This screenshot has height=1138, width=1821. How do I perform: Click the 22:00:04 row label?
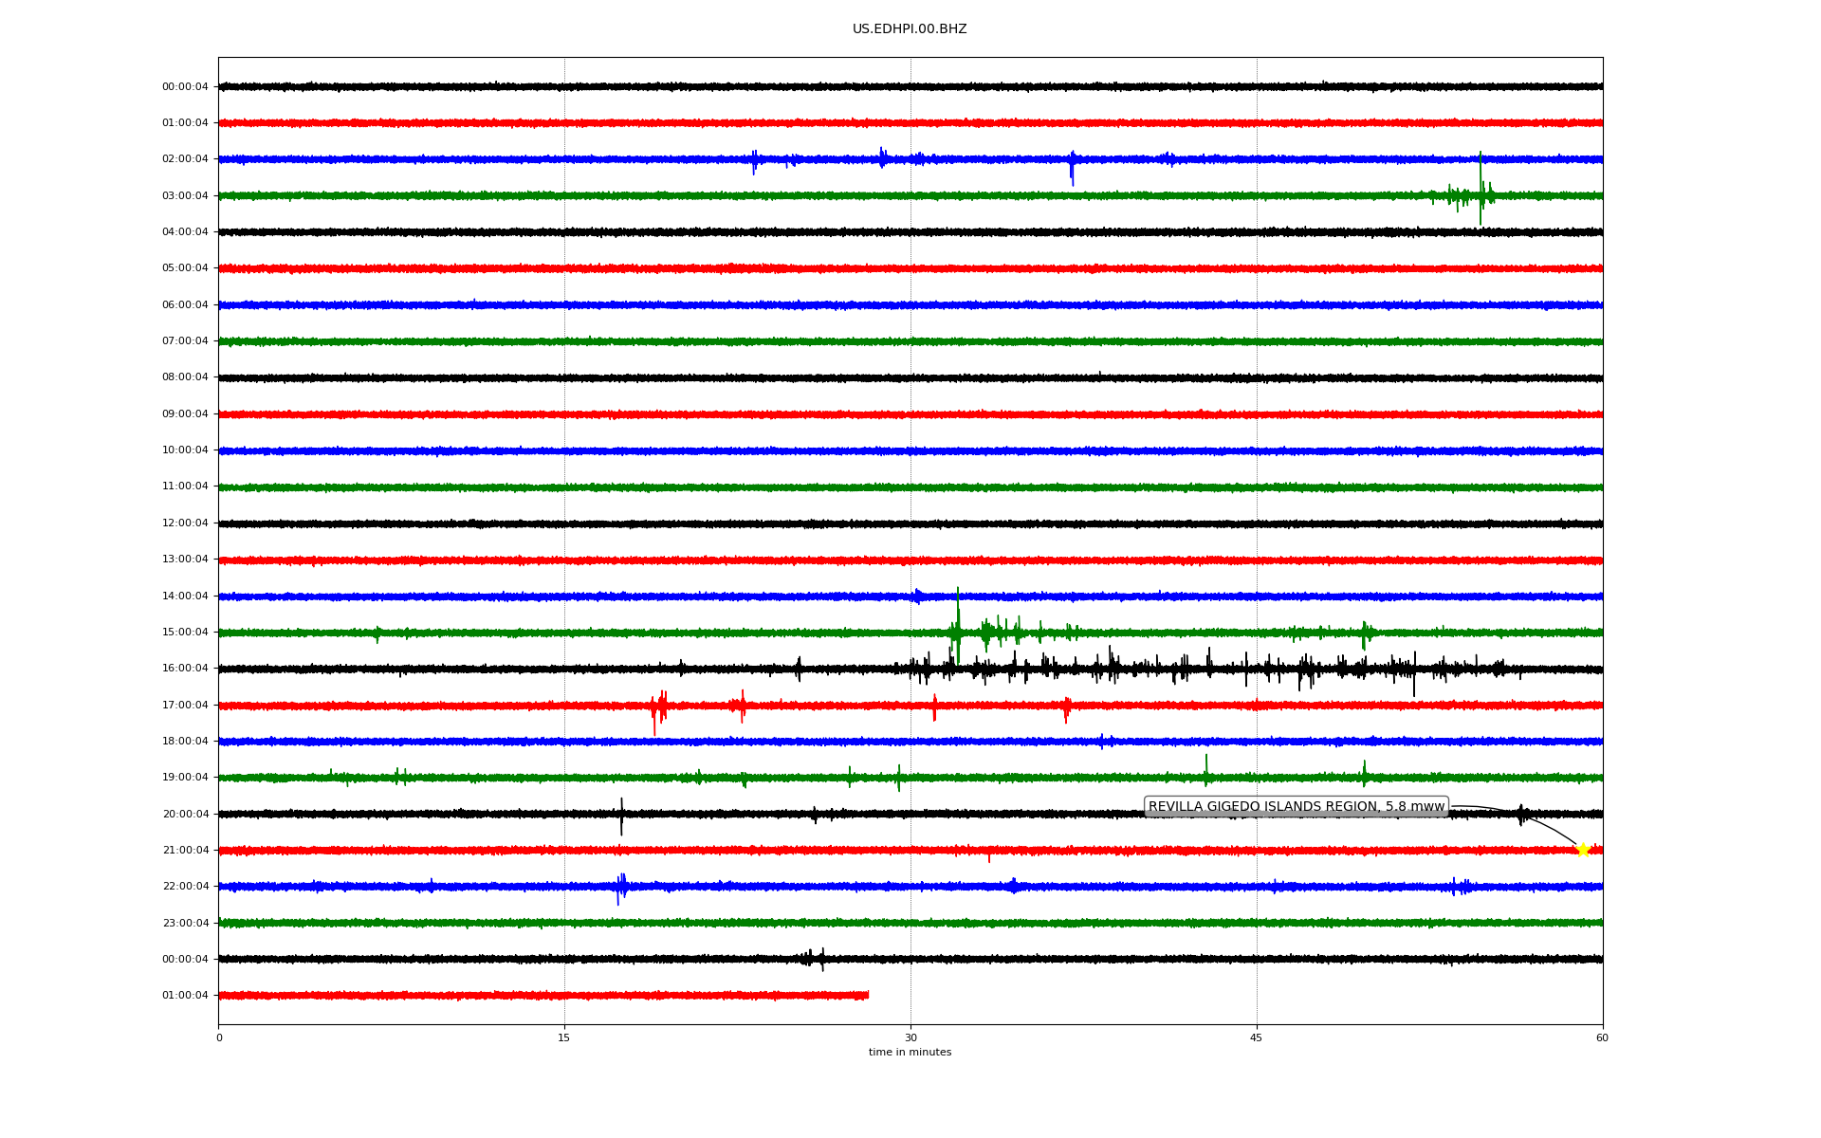(x=185, y=887)
